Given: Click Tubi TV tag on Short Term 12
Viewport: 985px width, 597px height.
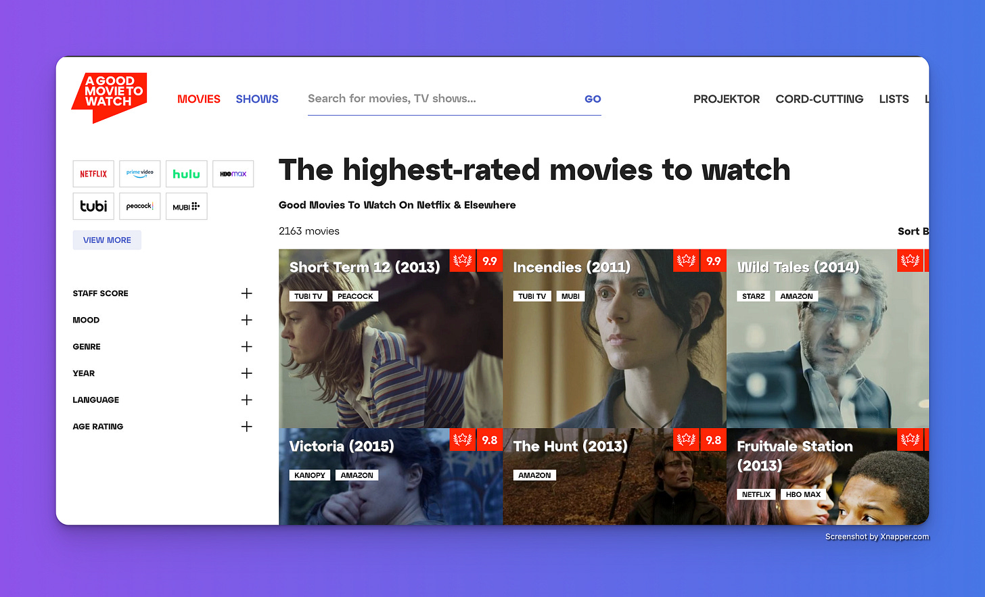Looking at the screenshot, I should click(308, 296).
